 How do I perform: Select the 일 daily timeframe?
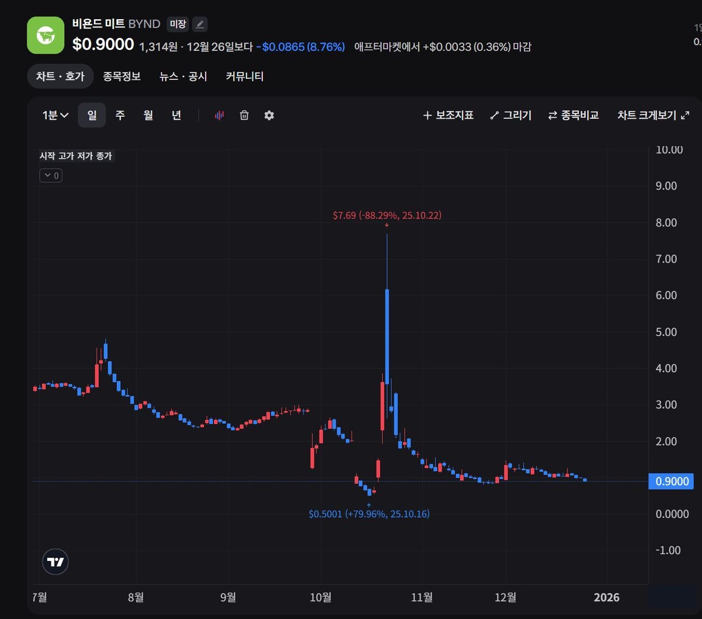[92, 115]
